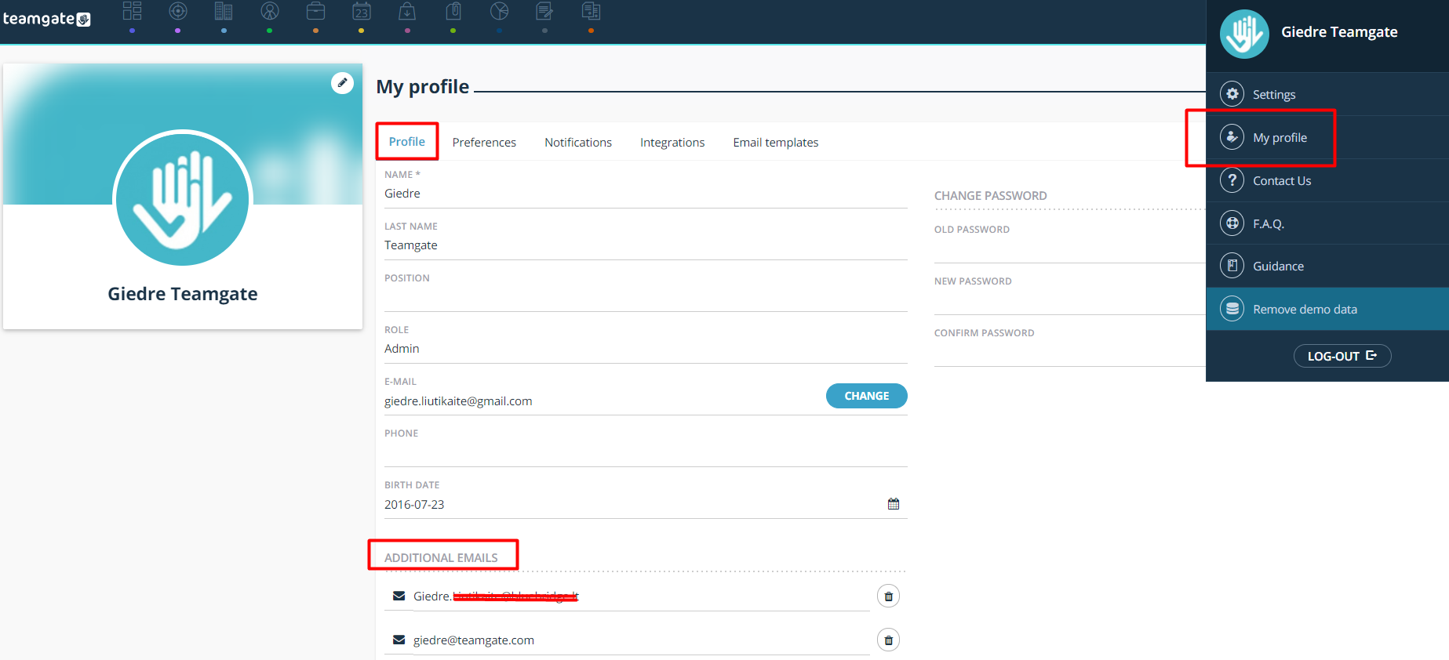This screenshot has height=660, width=1449.
Task: Click the Remove demo data database icon
Action: pyautogui.click(x=1232, y=309)
